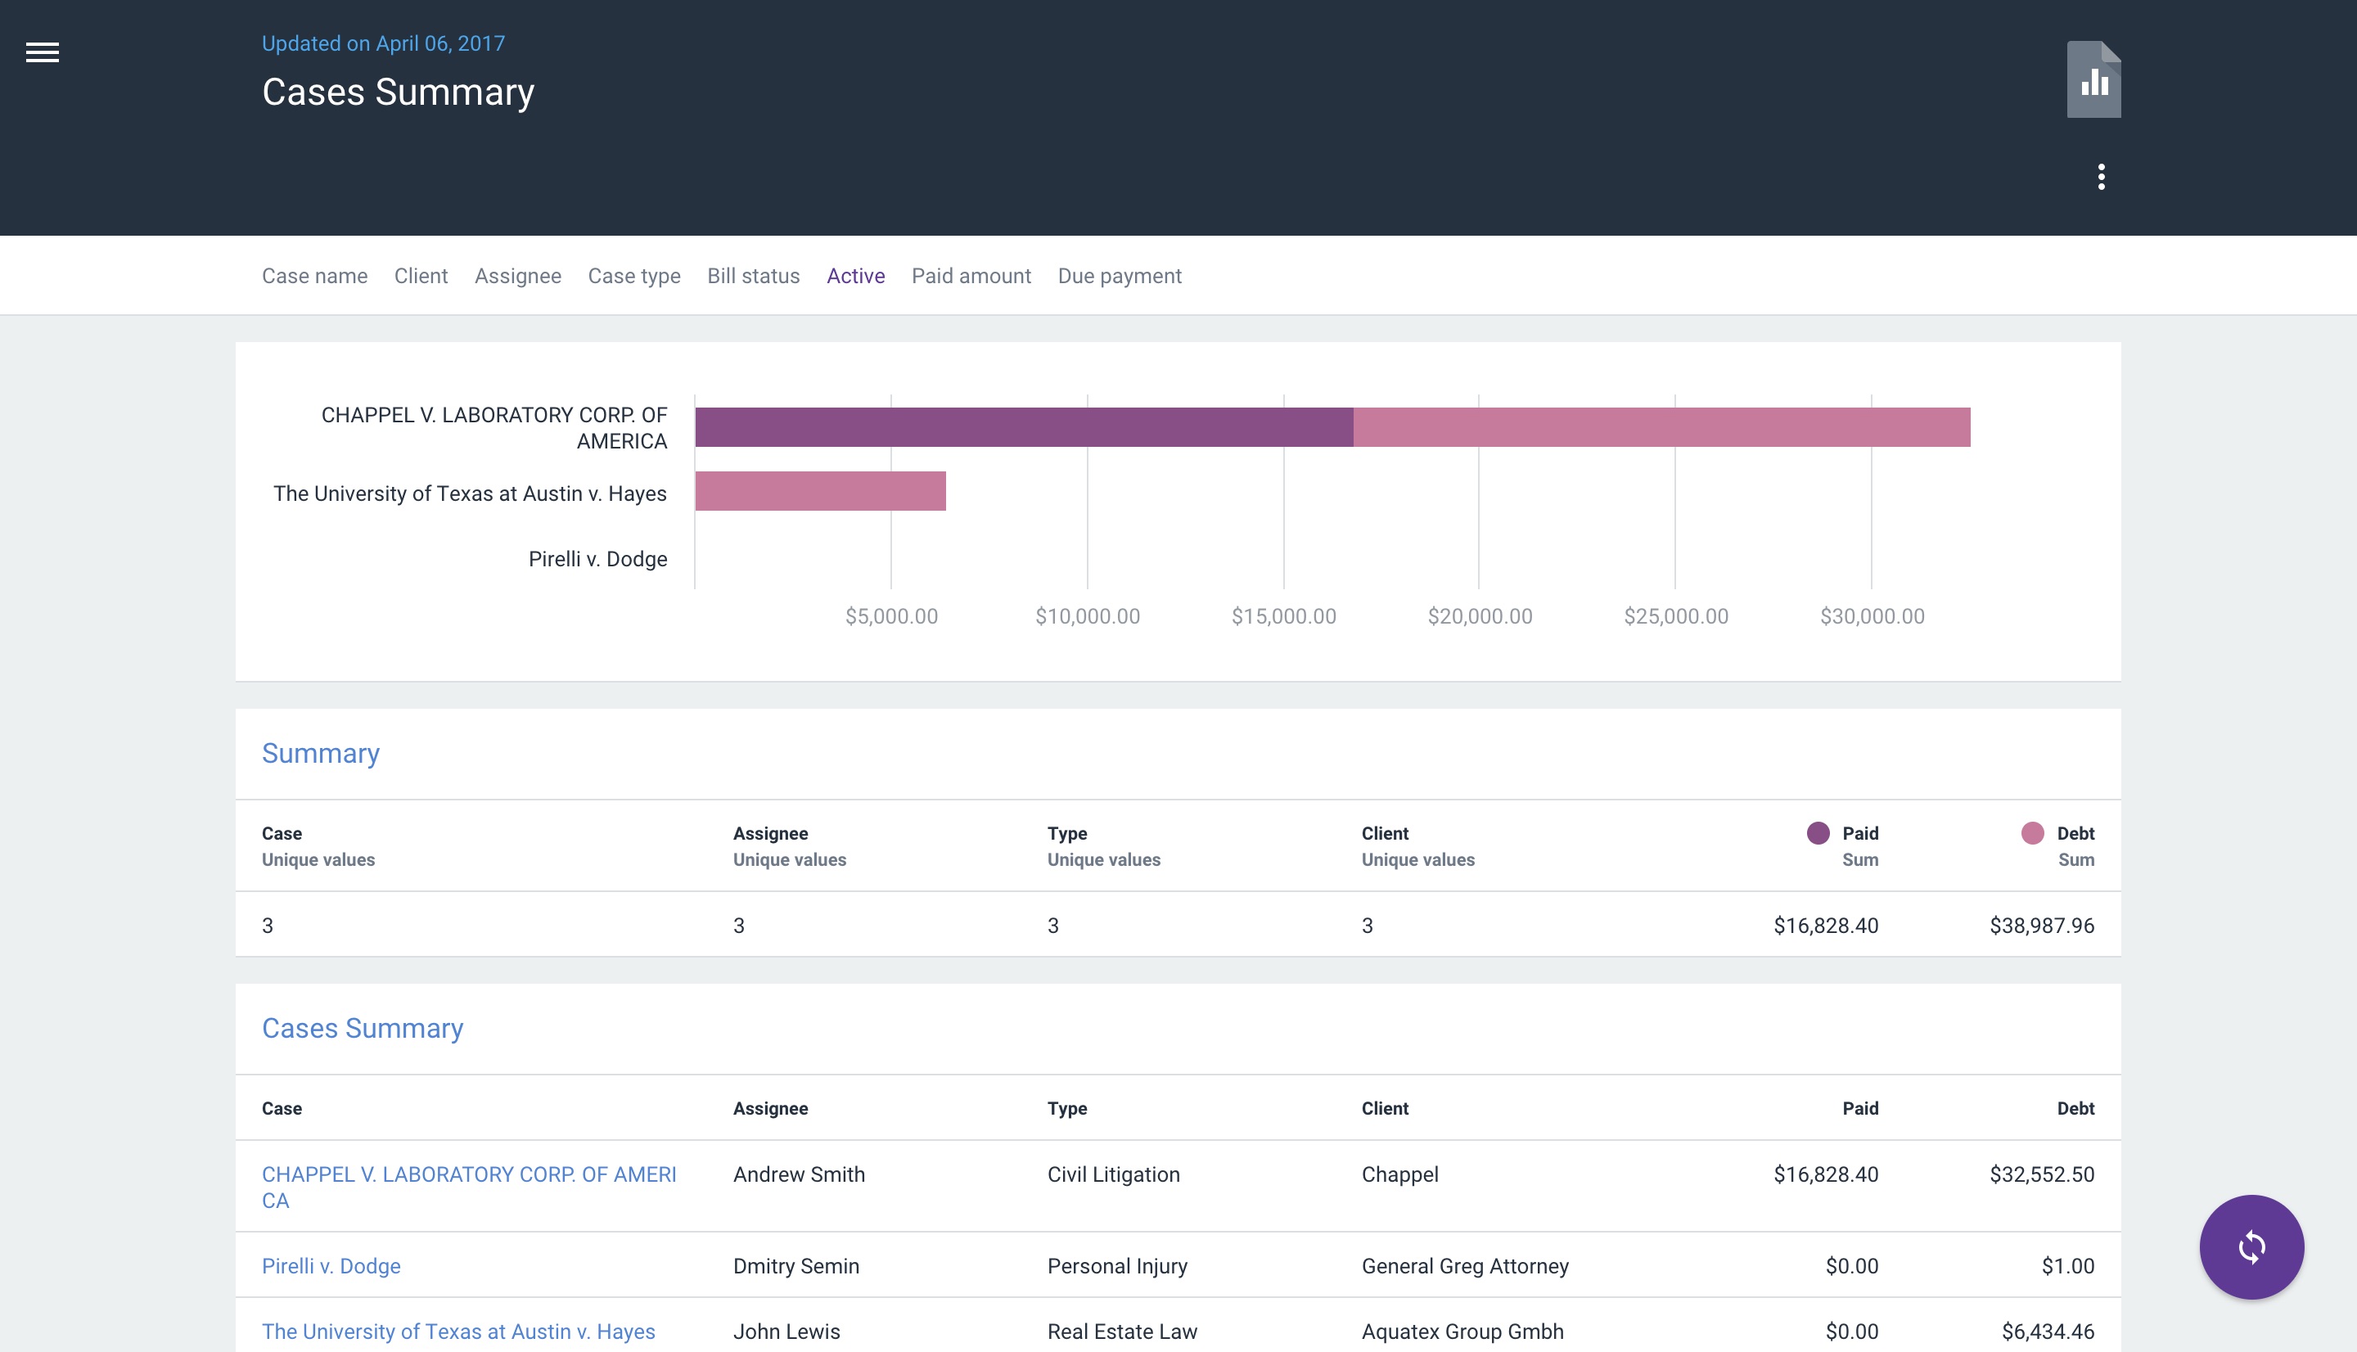
Task: Click the Paid legend color dot
Action: point(1818,833)
